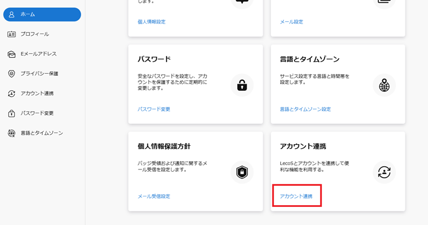This screenshot has height=225, width=428.
Task: Click the パスワード変更 link on card
Action: coord(154,109)
